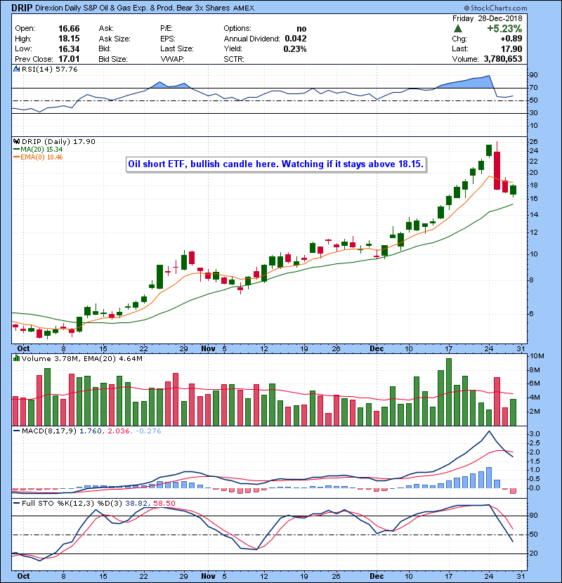The image size is (562, 583).
Task: Click the Volume value 3,780,653
Action: pyautogui.click(x=503, y=59)
